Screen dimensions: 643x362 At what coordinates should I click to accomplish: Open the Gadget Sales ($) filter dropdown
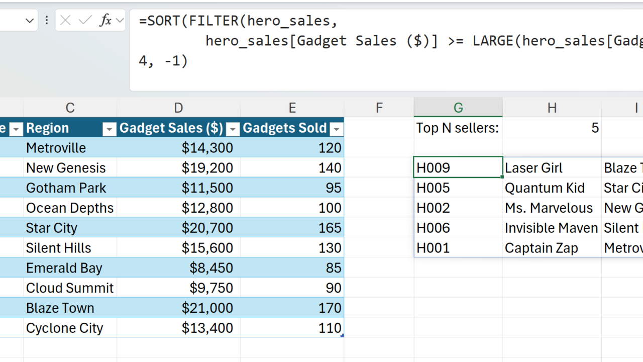(233, 129)
